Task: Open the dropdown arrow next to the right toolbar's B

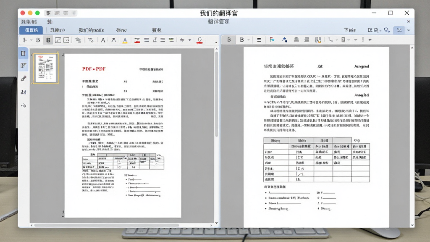Action: tap(249, 40)
